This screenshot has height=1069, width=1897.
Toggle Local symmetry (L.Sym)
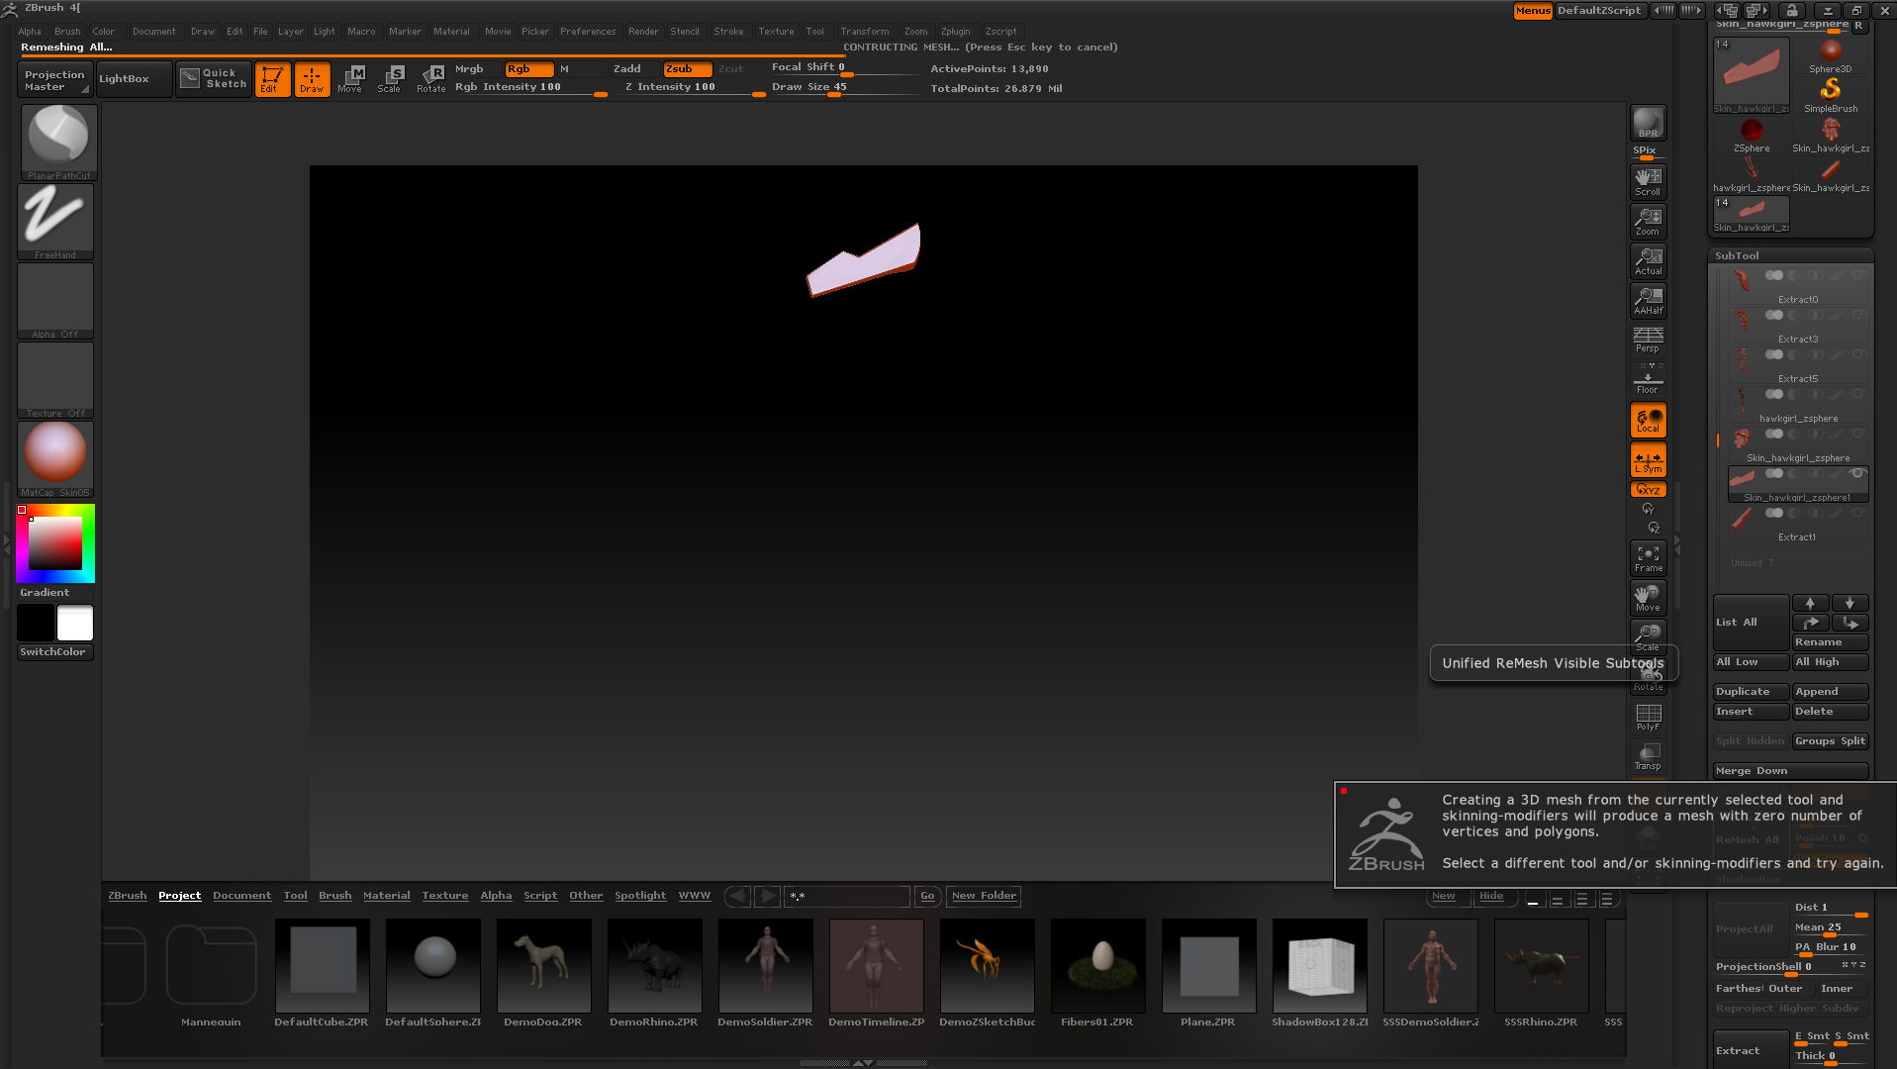1648,460
